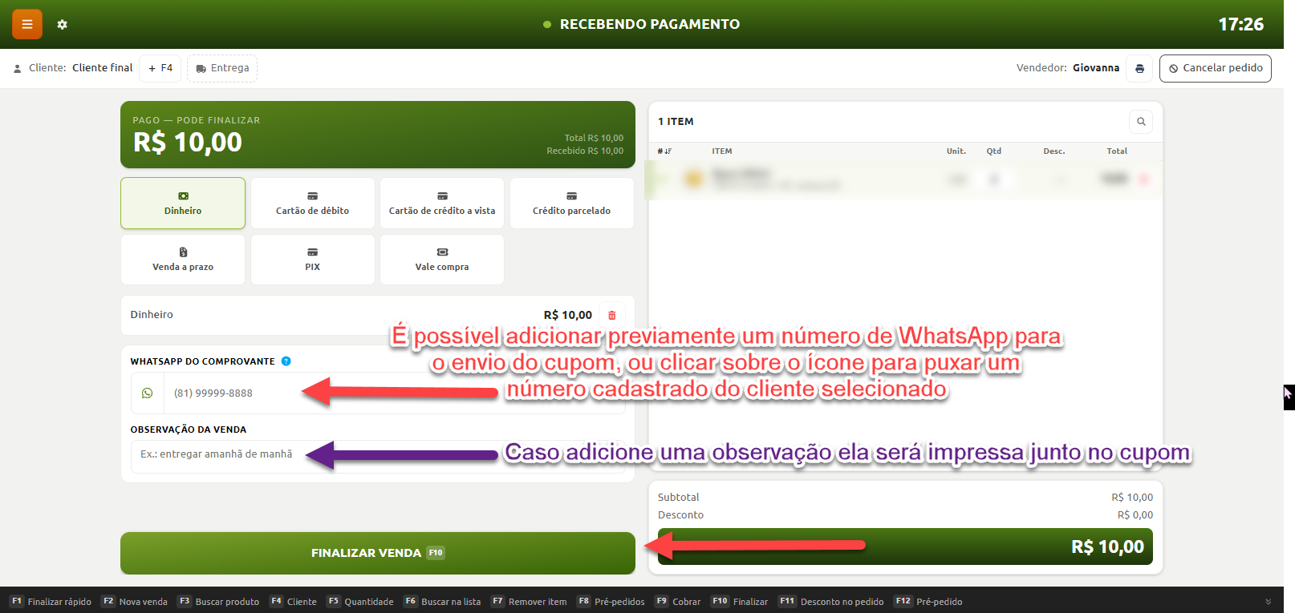Click F2 Nova venda shortcut
The width and height of the screenshot is (1295, 613).
[135, 602]
